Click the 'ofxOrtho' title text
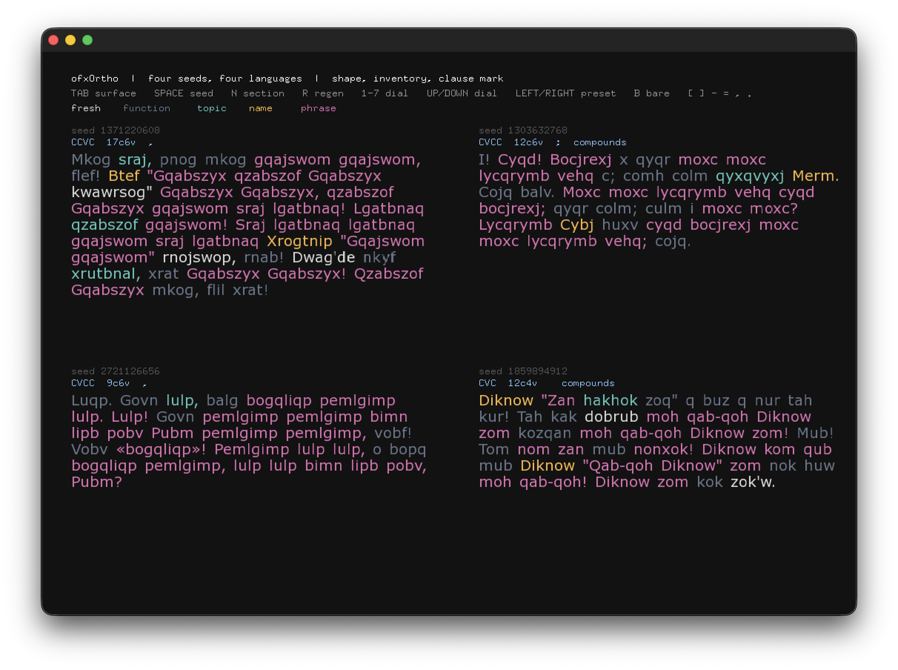Viewport: 898px width, 670px height. click(x=95, y=78)
